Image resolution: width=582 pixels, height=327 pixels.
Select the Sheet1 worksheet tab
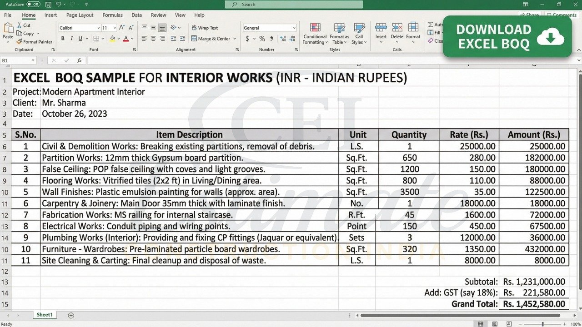tap(45, 315)
